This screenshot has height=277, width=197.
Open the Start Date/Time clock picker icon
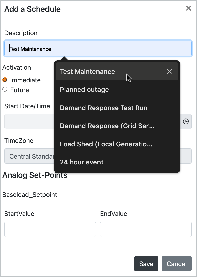(x=186, y=122)
